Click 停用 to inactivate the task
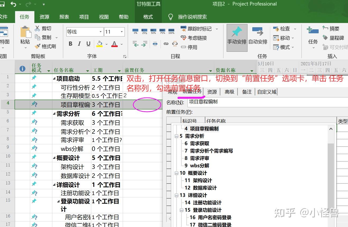This screenshot has height=227, width=348. pyautogui.click(x=189, y=47)
